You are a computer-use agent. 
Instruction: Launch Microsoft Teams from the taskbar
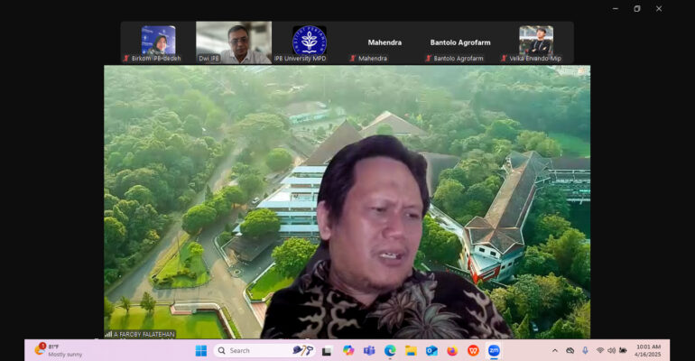click(x=369, y=350)
